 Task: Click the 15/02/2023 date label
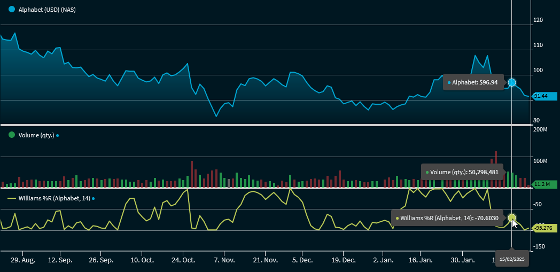(x=512, y=259)
